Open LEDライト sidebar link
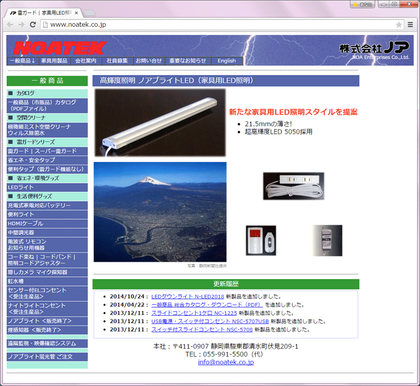The height and width of the screenshot is (386, 420). tap(47, 187)
